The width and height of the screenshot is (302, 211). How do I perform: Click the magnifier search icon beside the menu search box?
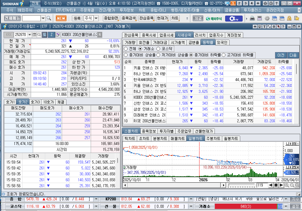tap(49, 18)
